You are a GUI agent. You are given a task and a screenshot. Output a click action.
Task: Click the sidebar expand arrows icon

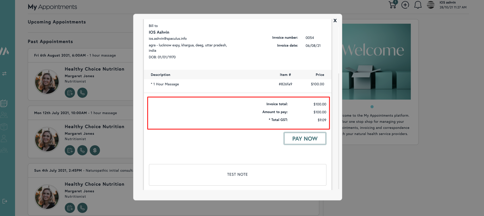[x=4, y=74]
